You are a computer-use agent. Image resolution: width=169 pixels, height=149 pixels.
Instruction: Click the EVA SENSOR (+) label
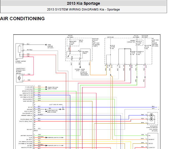[27, 113]
